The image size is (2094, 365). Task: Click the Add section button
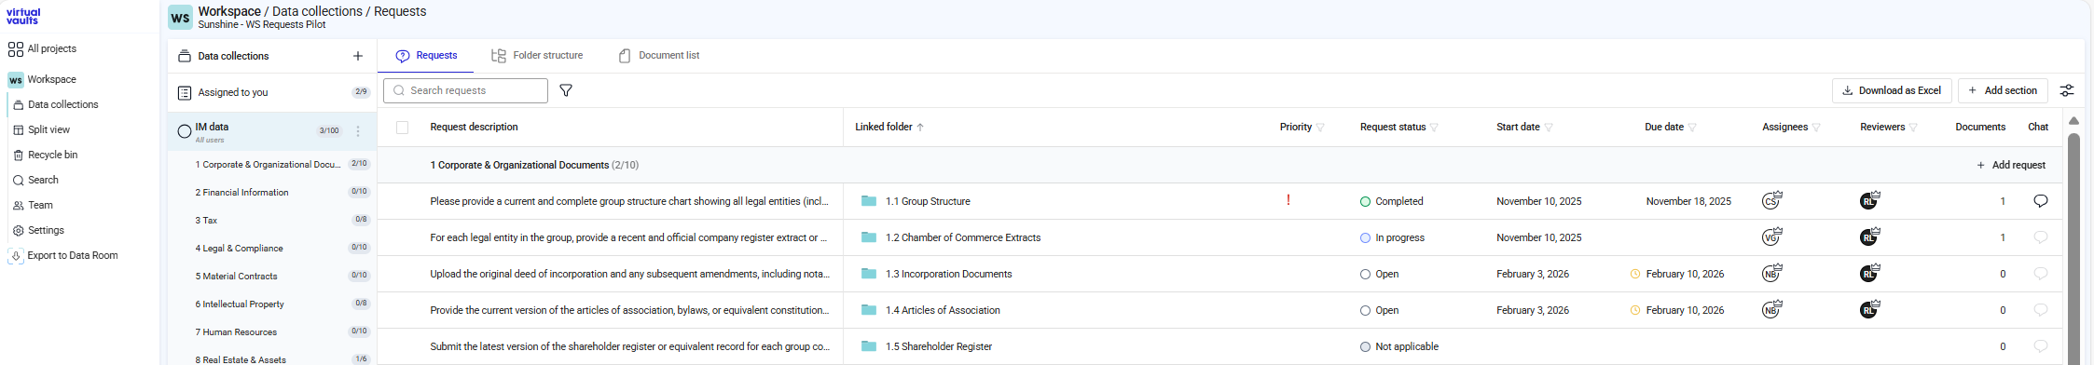(x=2003, y=90)
